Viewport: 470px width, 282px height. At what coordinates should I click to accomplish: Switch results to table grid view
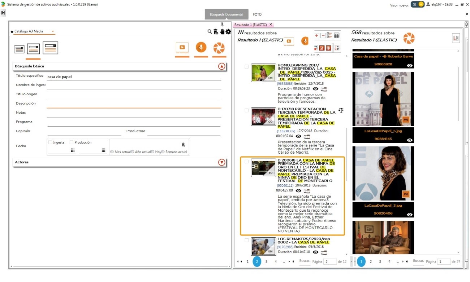[x=337, y=36]
